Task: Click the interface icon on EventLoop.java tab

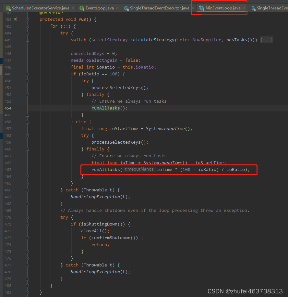Action: (82, 8)
